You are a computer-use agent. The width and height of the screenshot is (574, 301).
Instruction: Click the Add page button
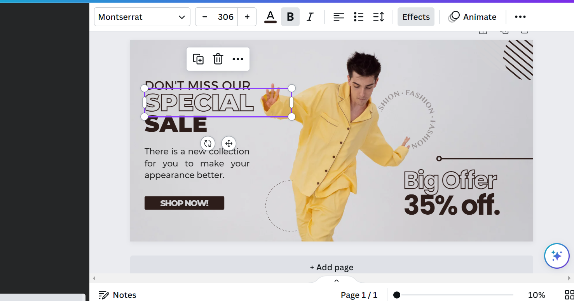point(331,267)
